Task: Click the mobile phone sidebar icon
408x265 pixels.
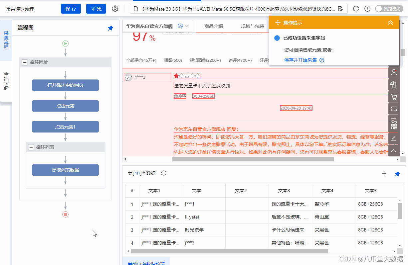Action: pos(394,85)
